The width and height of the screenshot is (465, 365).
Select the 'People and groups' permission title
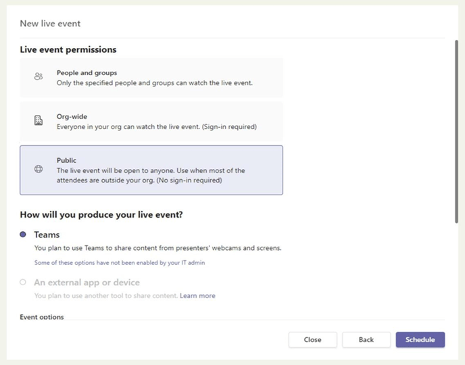click(x=87, y=72)
